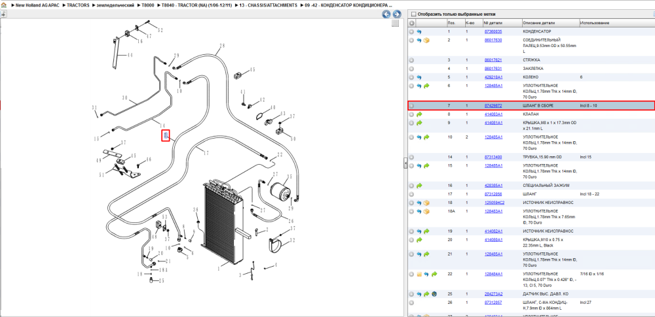Go to next diagram with right arrow
Viewport: 655px width, 317px height.
click(x=396, y=14)
